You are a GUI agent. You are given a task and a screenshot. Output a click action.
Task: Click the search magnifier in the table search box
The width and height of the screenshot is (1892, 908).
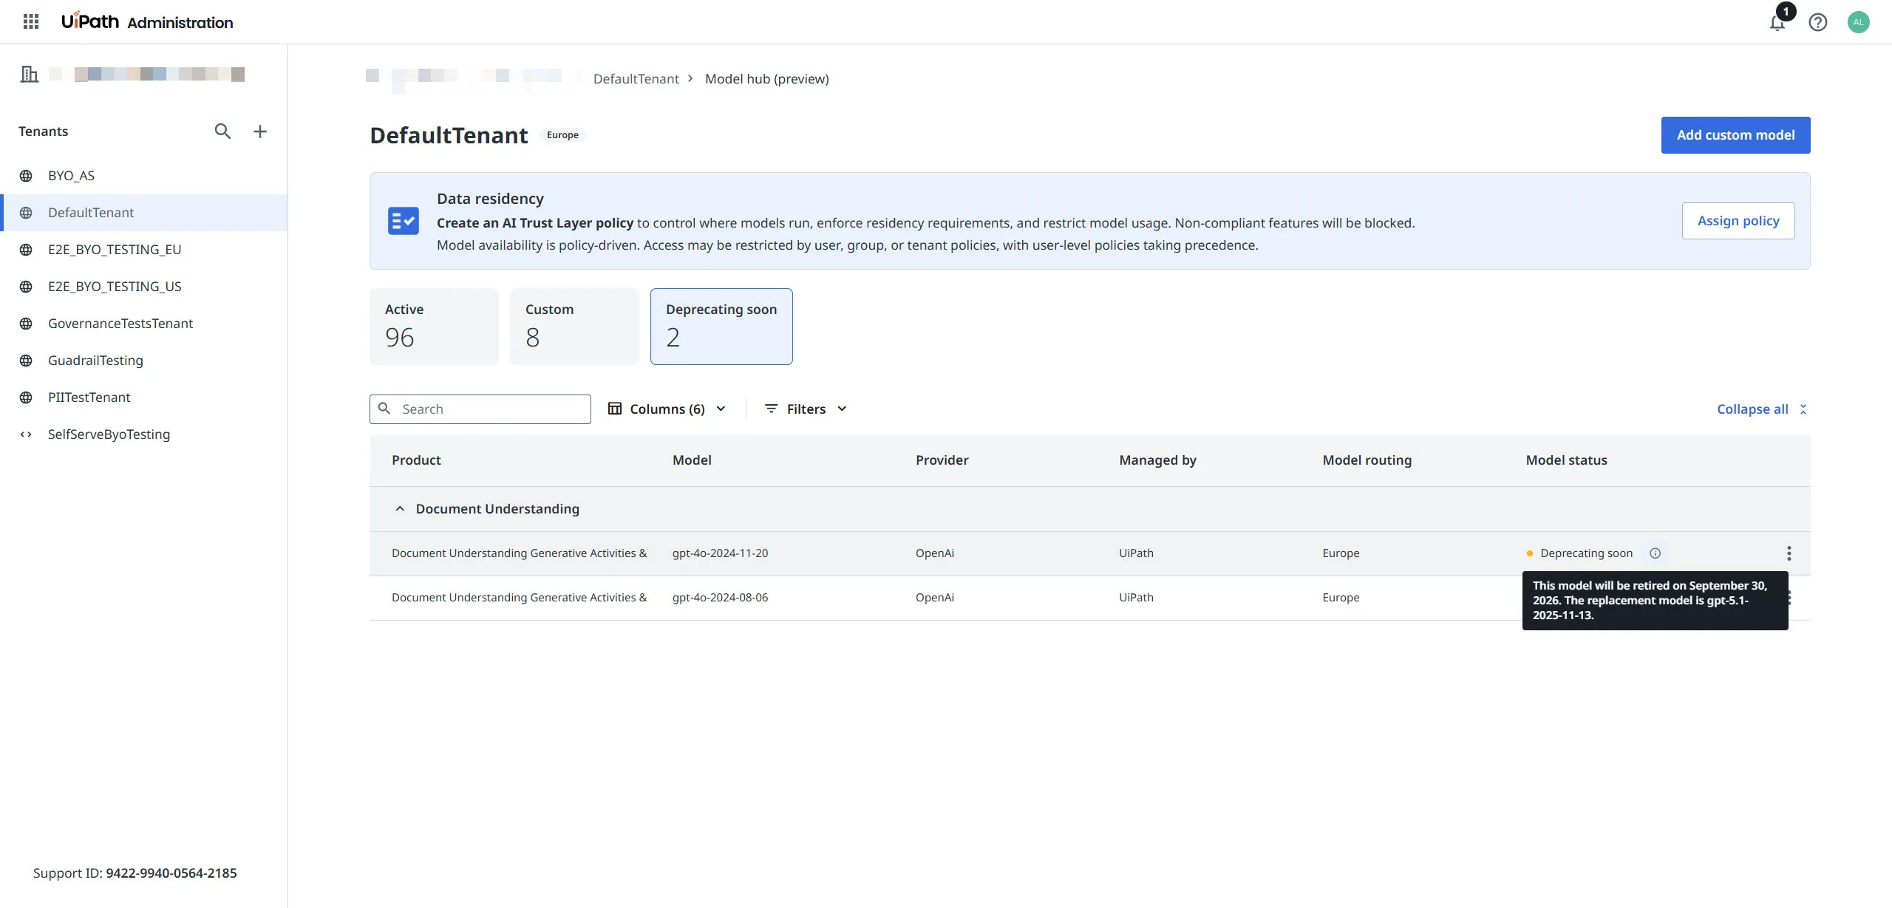coord(384,409)
